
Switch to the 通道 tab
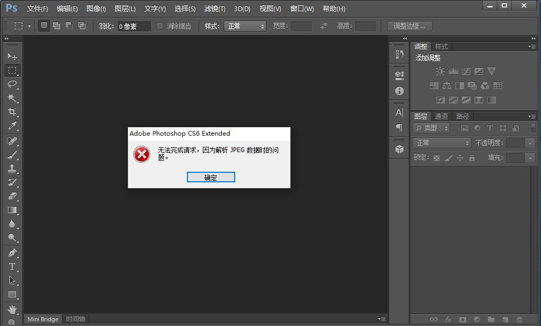(441, 116)
